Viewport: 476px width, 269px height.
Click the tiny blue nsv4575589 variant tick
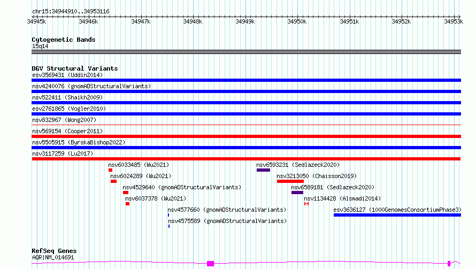click(169, 226)
